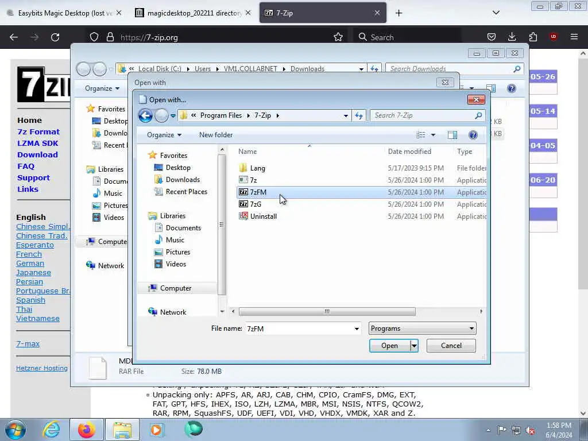Click the search magnifier in Search 7-Zip
The height and width of the screenshot is (441, 588).
point(478,115)
